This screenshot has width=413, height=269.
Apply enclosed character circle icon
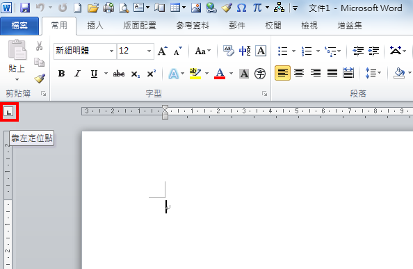coord(260,74)
